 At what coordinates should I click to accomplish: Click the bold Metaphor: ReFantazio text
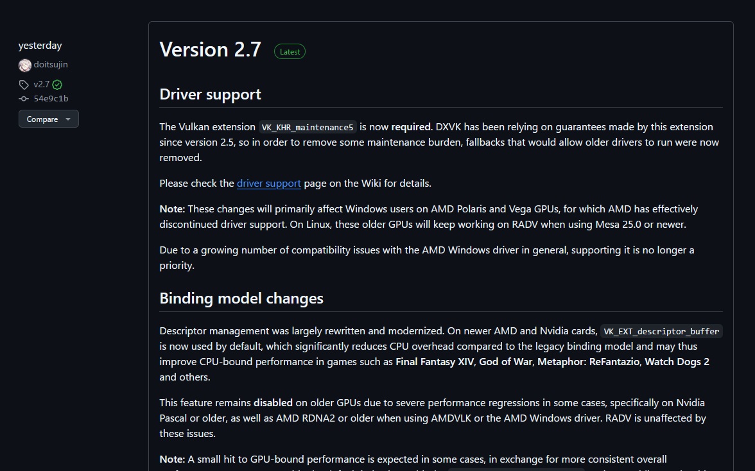[589, 362]
